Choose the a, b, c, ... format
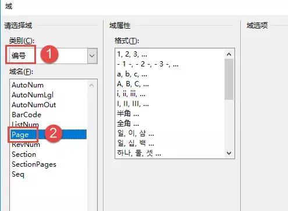The width and height of the screenshot is (288, 211). (x=132, y=74)
